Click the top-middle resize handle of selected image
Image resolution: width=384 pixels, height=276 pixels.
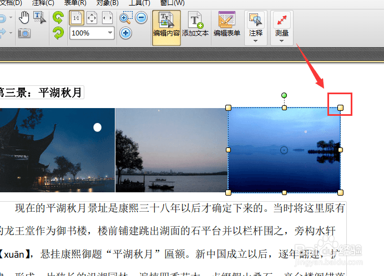[284, 108]
